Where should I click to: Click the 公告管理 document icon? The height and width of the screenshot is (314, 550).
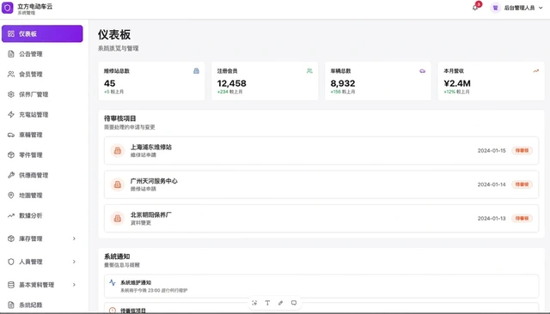11,54
